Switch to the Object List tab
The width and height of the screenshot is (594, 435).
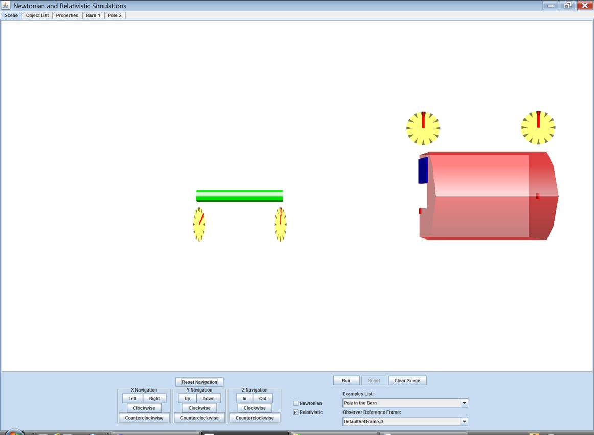click(37, 15)
